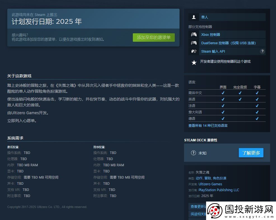Viewport: 276px width, 220px height.
Task: Click the 意大利语 language row label
Action: click(x=195, y=112)
